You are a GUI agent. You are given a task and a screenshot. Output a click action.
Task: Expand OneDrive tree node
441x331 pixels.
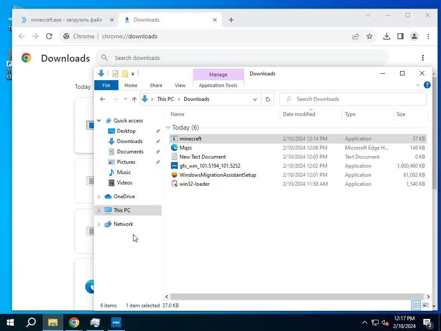[99, 197]
